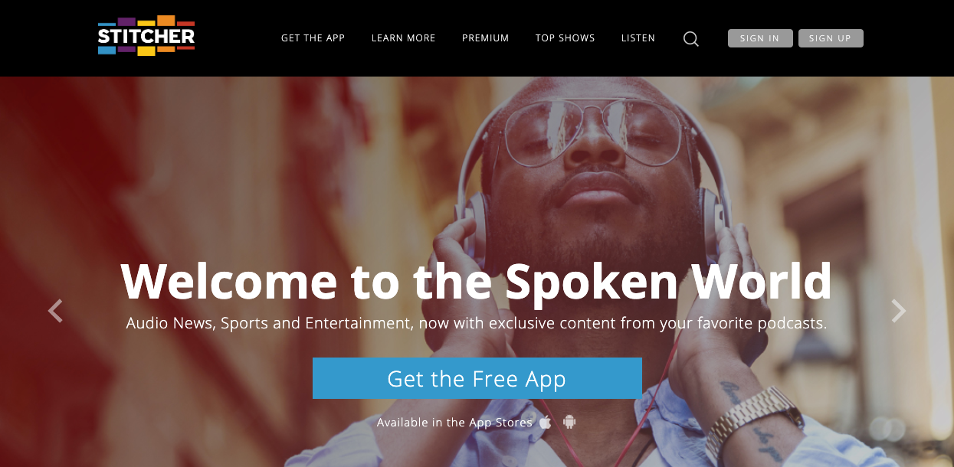Image resolution: width=954 pixels, height=467 pixels.
Task: Open search with the magnifying glass icon
Action: click(x=691, y=38)
